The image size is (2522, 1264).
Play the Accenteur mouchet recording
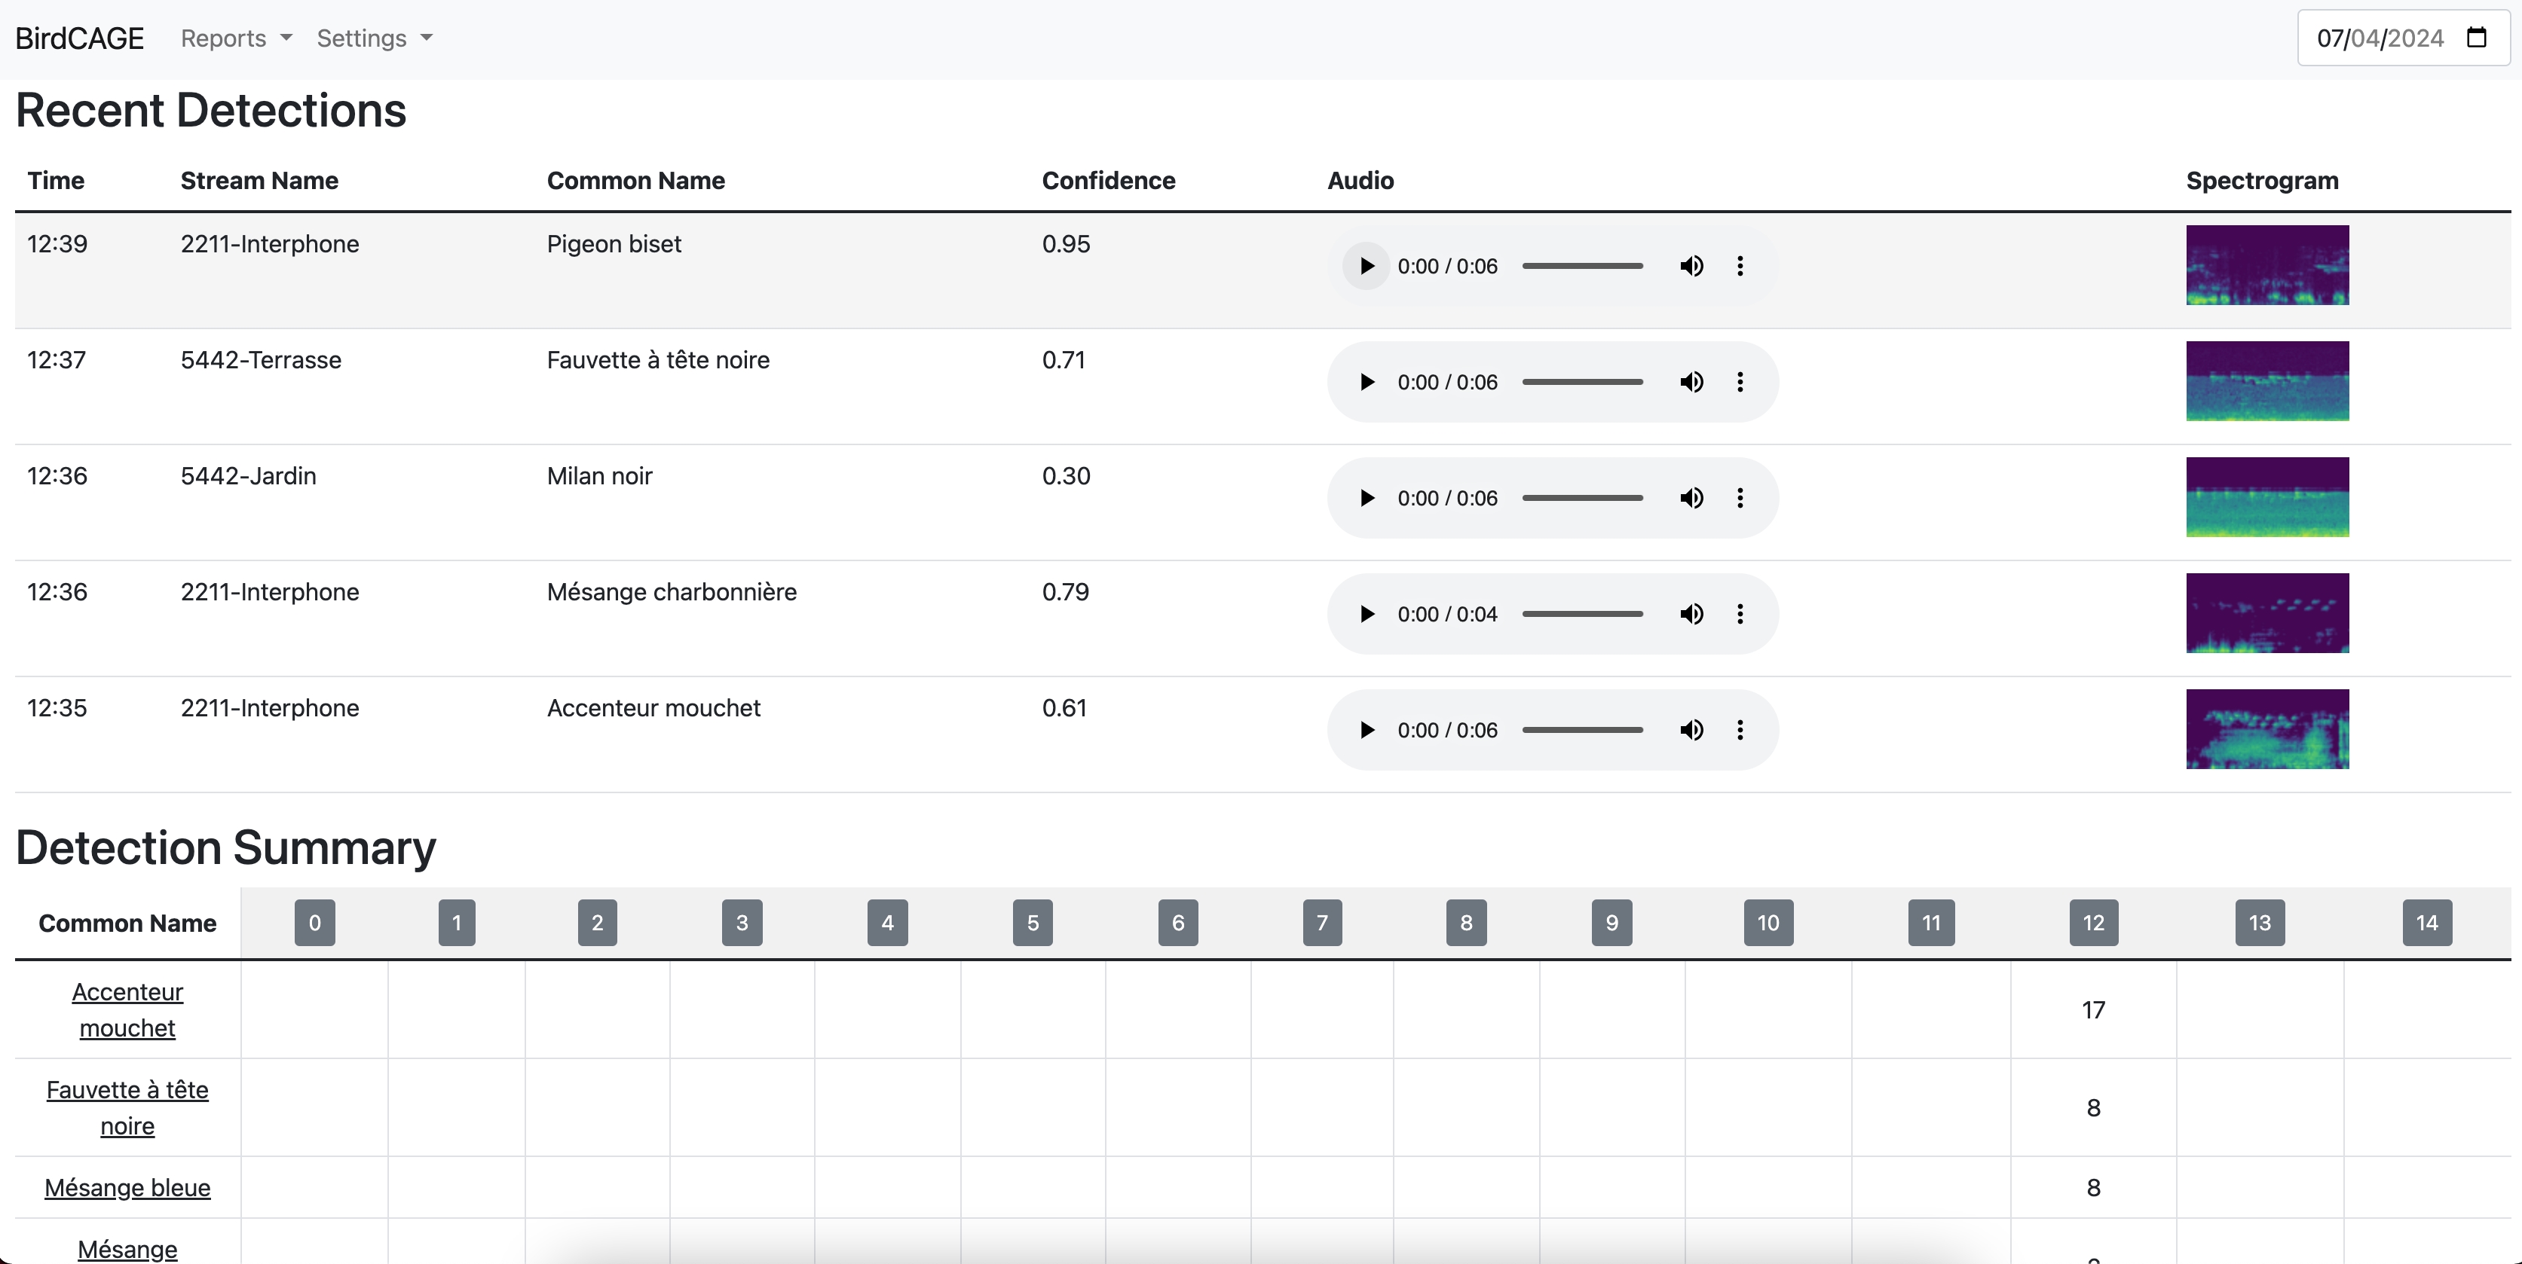click(x=1367, y=730)
